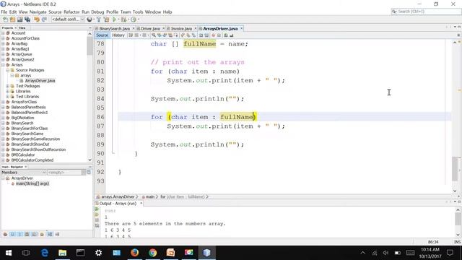
Task: Click the Debug Project toolbar icon
Action: [x=123, y=19]
